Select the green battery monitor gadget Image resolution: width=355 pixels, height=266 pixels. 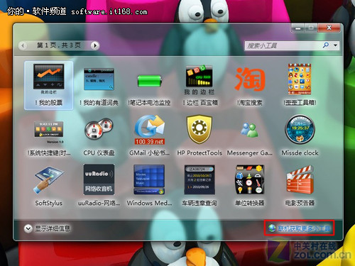point(149,87)
